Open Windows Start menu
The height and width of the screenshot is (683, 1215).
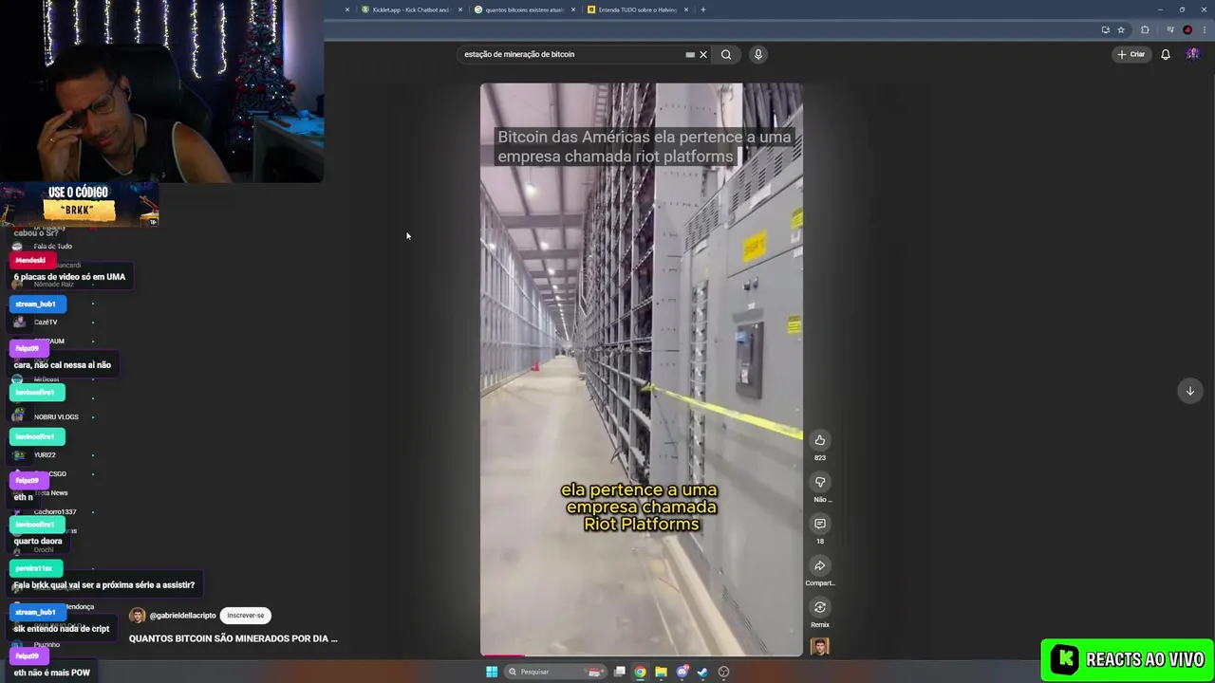coord(492,672)
